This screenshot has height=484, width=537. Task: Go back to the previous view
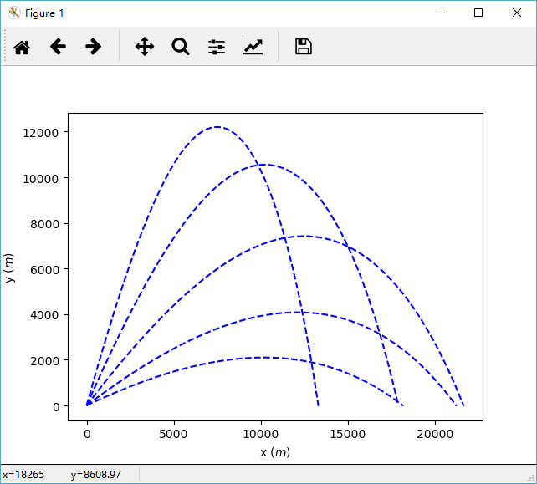(x=58, y=47)
